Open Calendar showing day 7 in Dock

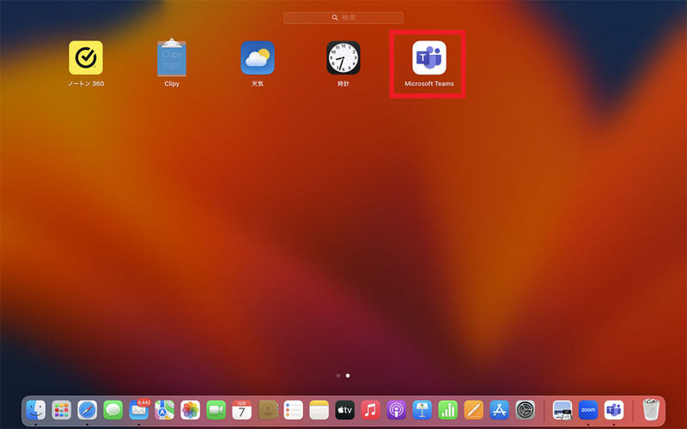click(x=242, y=410)
